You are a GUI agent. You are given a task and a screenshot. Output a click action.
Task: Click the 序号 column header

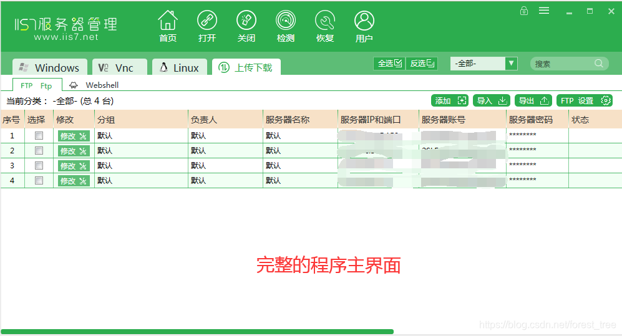12,119
